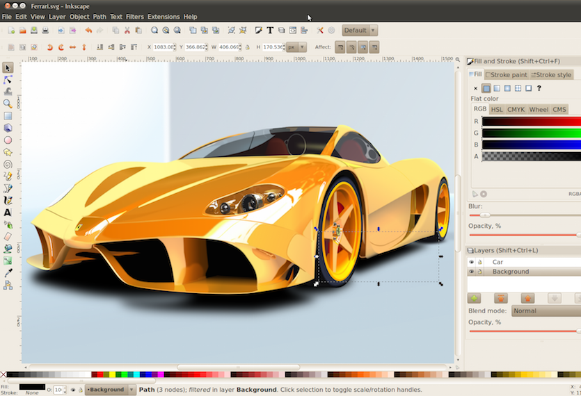Raise layer to top button
This screenshot has width=581, height=396.
[x=500, y=298]
